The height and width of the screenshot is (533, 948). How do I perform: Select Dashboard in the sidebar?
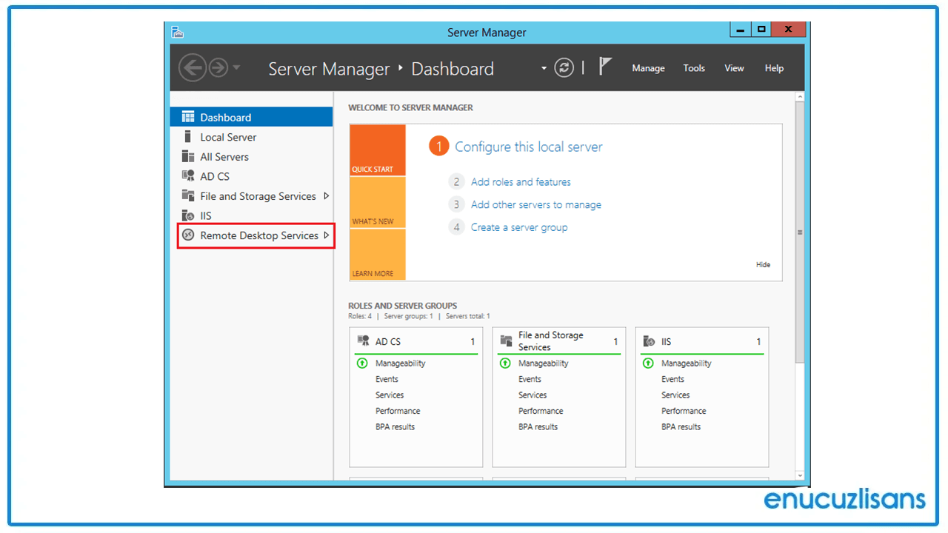tap(251, 117)
